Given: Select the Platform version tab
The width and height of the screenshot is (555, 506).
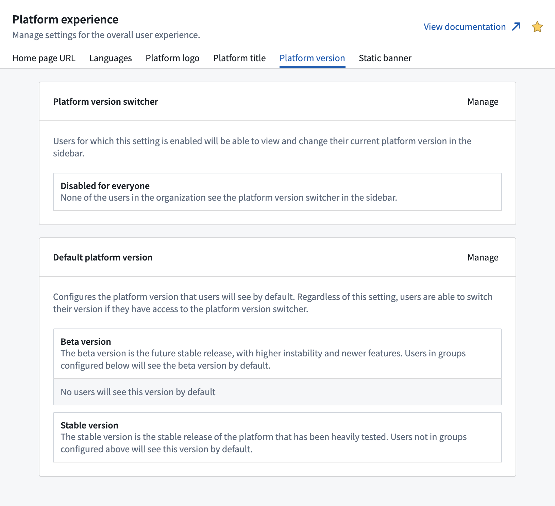Looking at the screenshot, I should pyautogui.click(x=312, y=58).
